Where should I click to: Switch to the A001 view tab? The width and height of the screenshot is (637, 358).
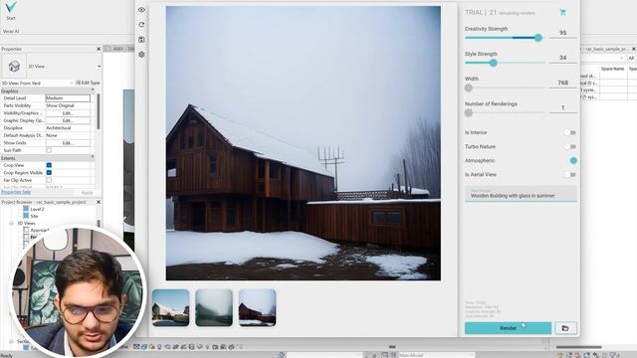pyautogui.click(x=119, y=49)
